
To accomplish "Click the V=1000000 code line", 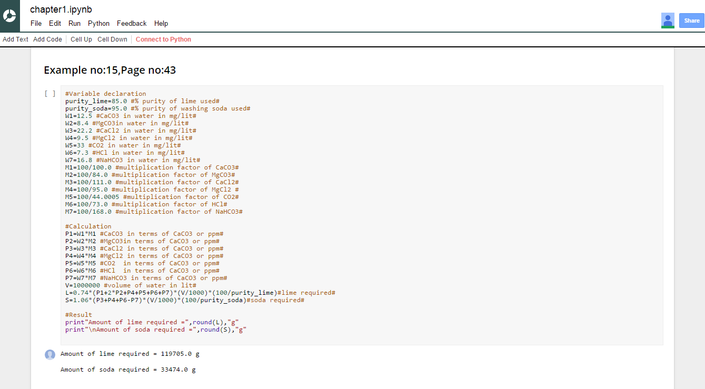I will click(131, 285).
